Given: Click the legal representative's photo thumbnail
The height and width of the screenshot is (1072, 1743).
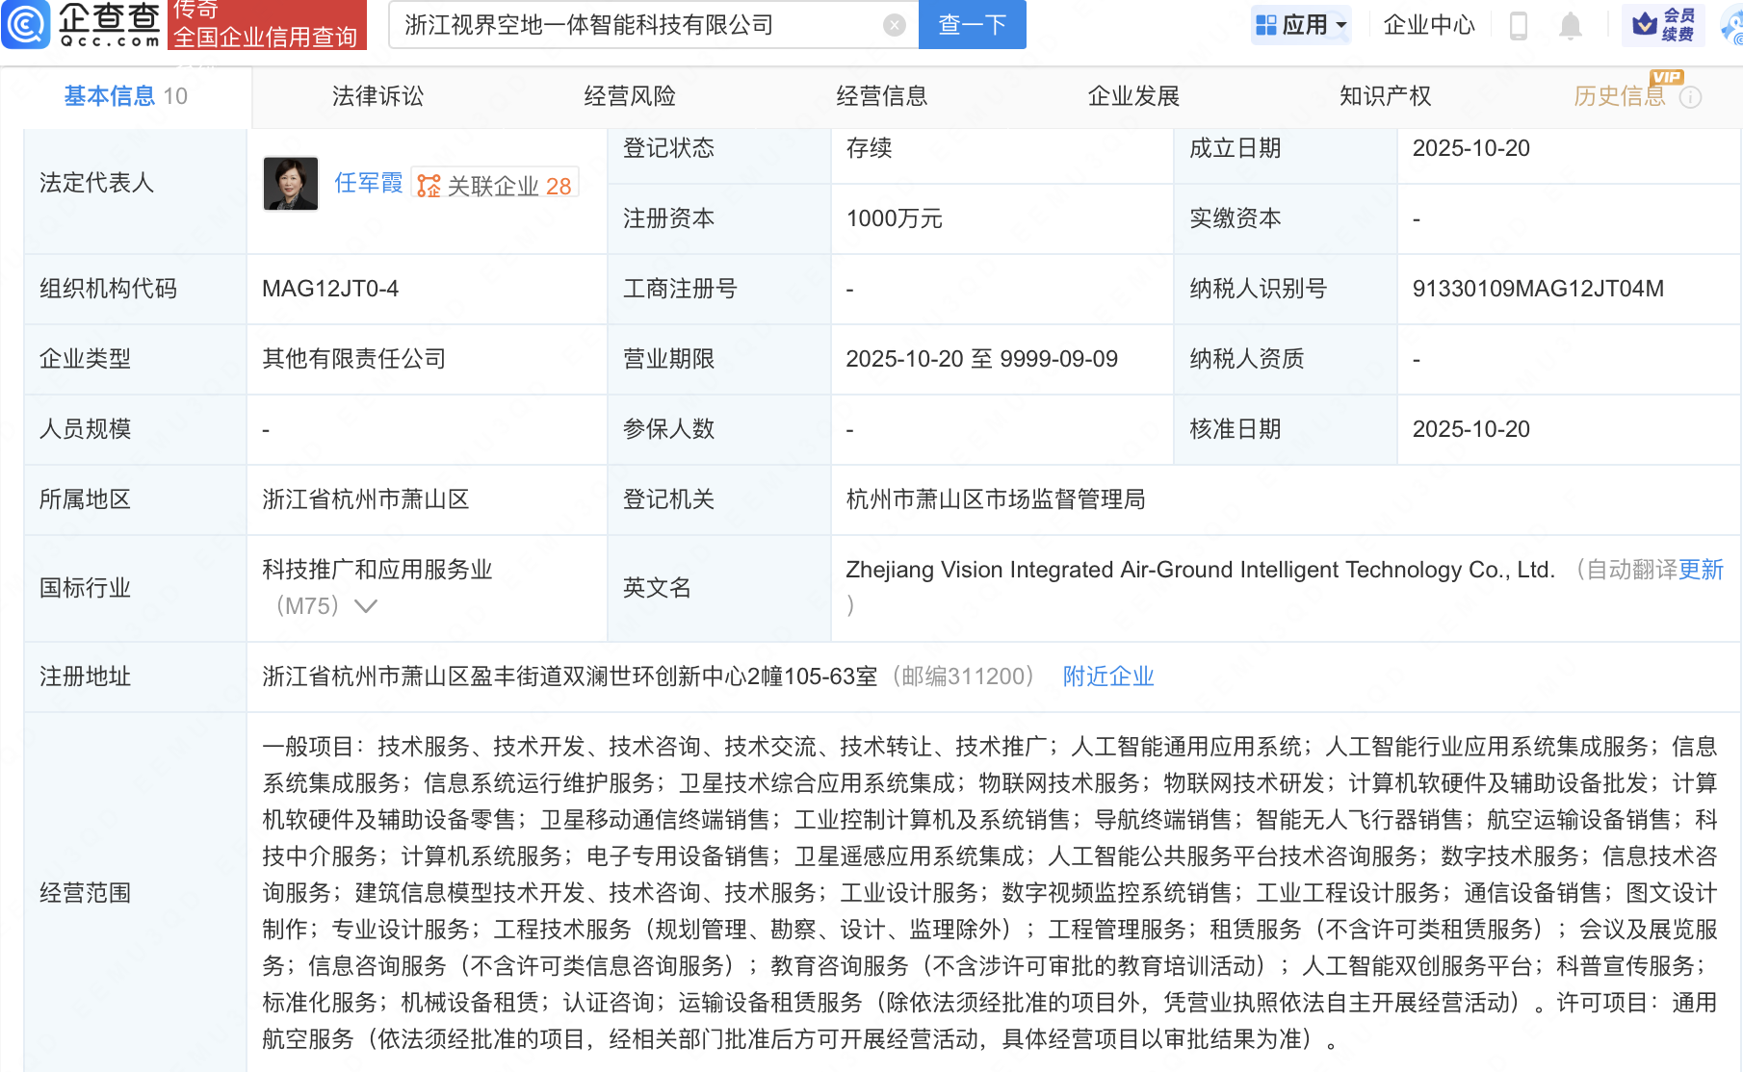Looking at the screenshot, I should pyautogui.click(x=291, y=183).
